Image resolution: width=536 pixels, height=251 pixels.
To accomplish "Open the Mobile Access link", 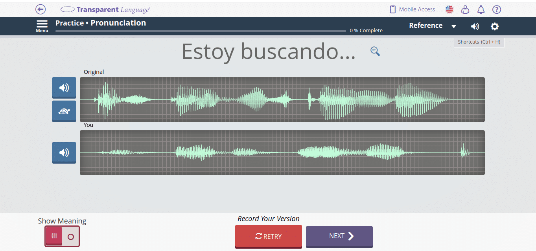I will [x=412, y=9].
